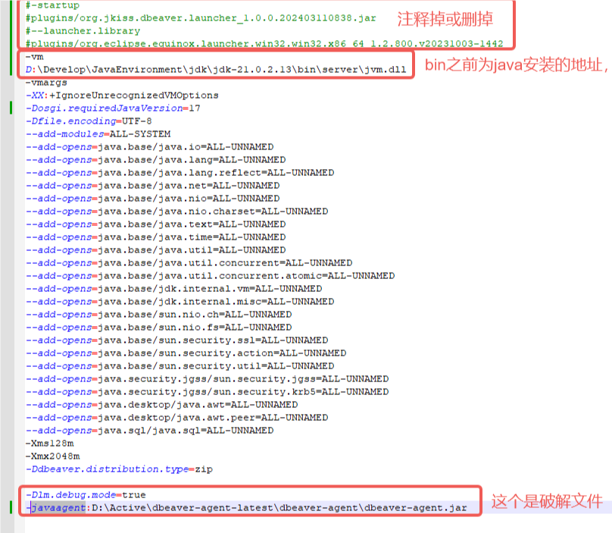Click the add-opens 'sun.security.action' line
612x533 pixels.
point(186,353)
